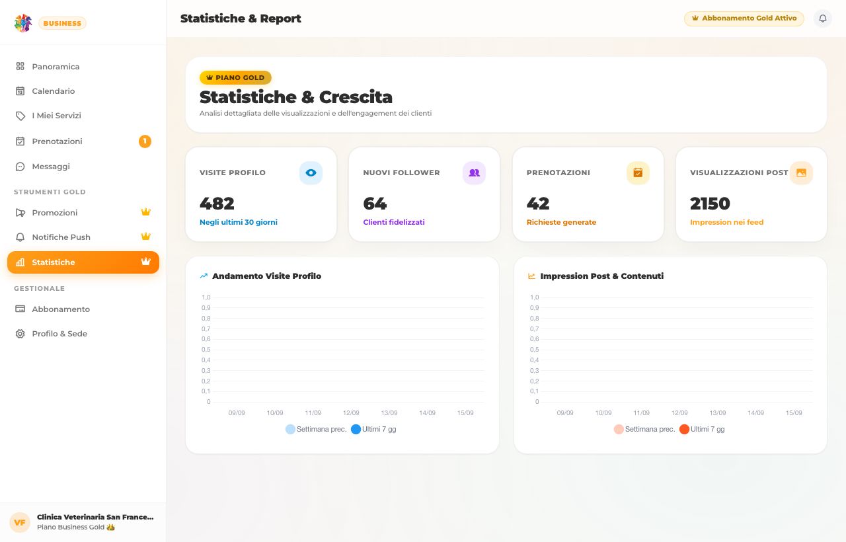The image size is (846, 542).
Task: Click the Abbonamento card icon
Action: pyautogui.click(x=20, y=309)
